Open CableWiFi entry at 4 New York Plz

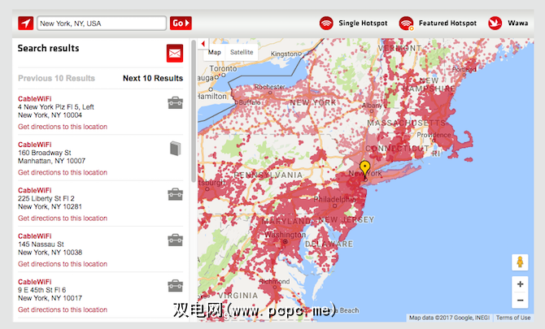35,98
